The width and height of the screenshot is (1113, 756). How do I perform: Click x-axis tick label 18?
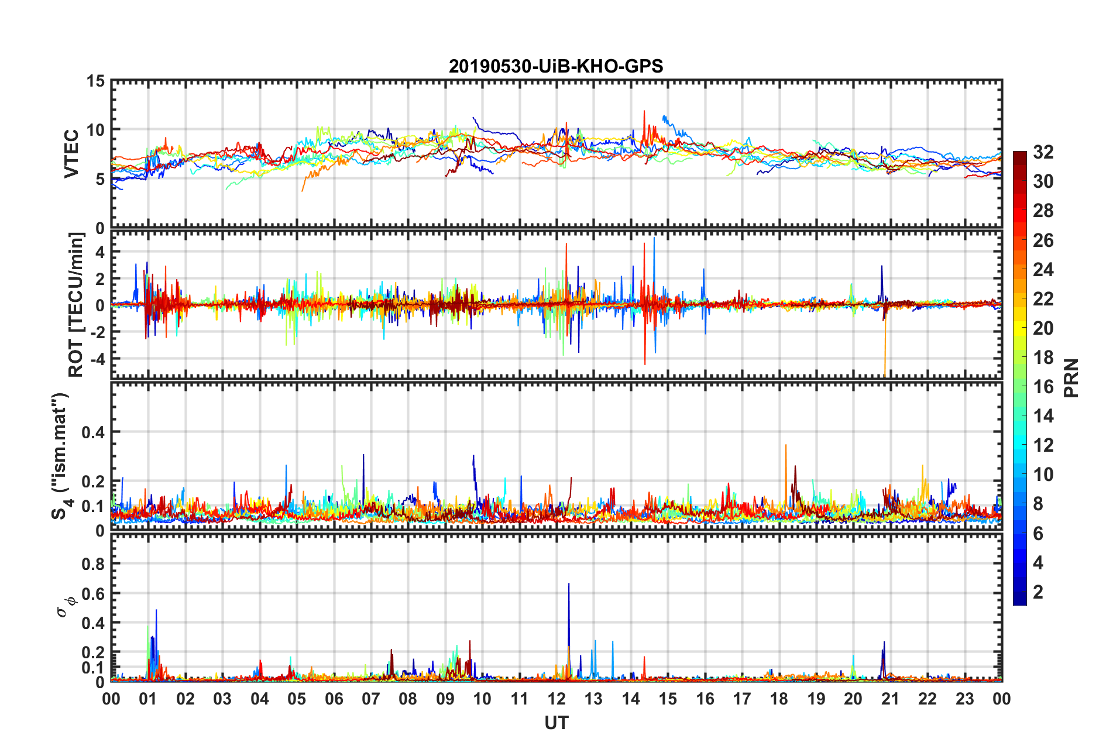point(779,699)
